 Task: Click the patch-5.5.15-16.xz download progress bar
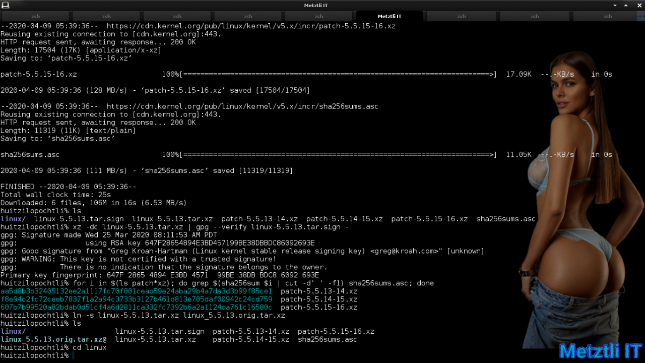[x=338, y=74]
